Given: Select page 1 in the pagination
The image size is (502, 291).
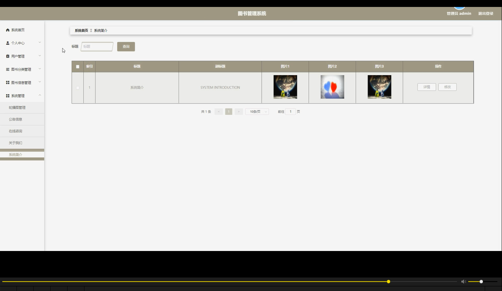Looking at the screenshot, I should 228,112.
